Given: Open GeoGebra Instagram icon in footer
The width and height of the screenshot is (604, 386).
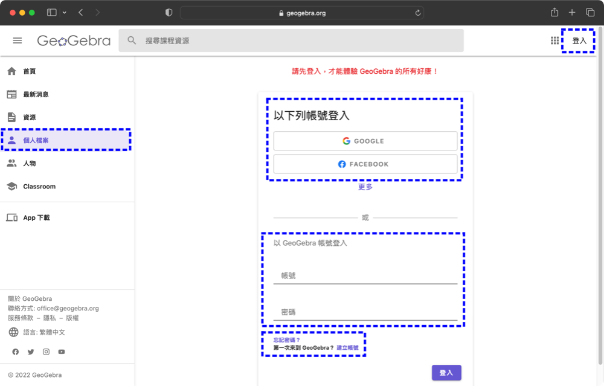Looking at the screenshot, I should [x=47, y=352].
